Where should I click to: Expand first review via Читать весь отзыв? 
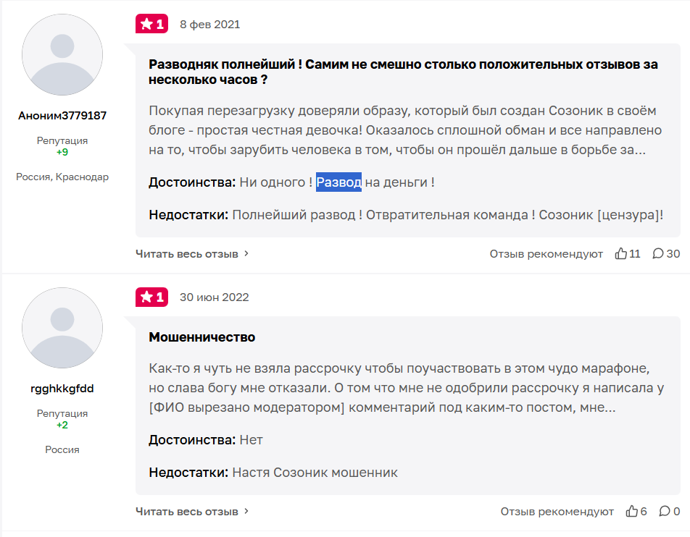tap(187, 253)
